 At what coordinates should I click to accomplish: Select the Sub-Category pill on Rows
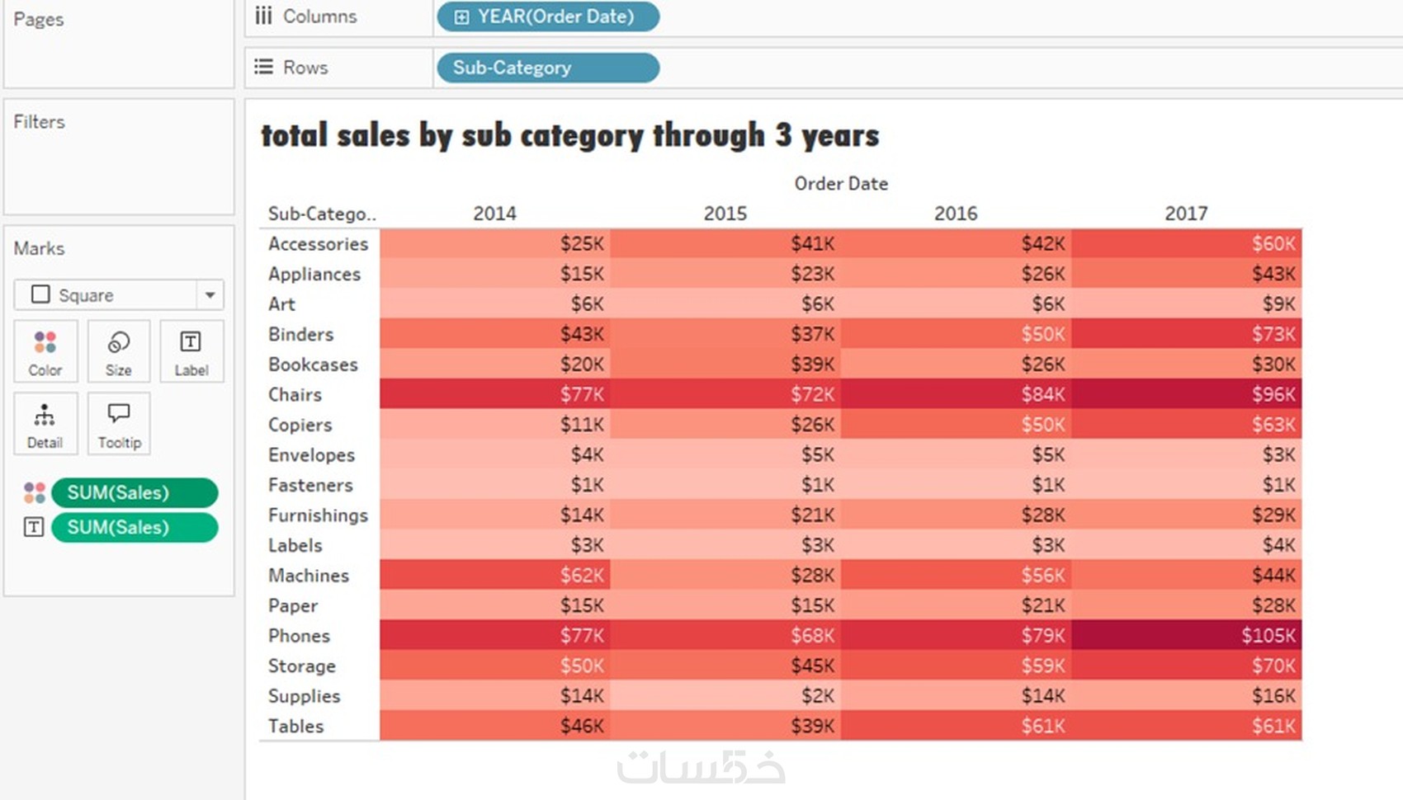(547, 68)
